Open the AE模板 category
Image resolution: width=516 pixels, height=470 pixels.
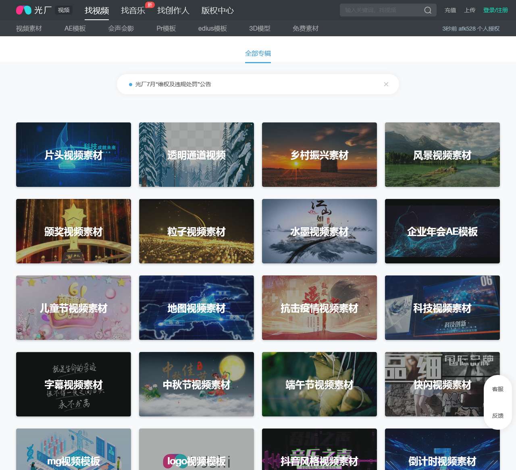click(75, 29)
